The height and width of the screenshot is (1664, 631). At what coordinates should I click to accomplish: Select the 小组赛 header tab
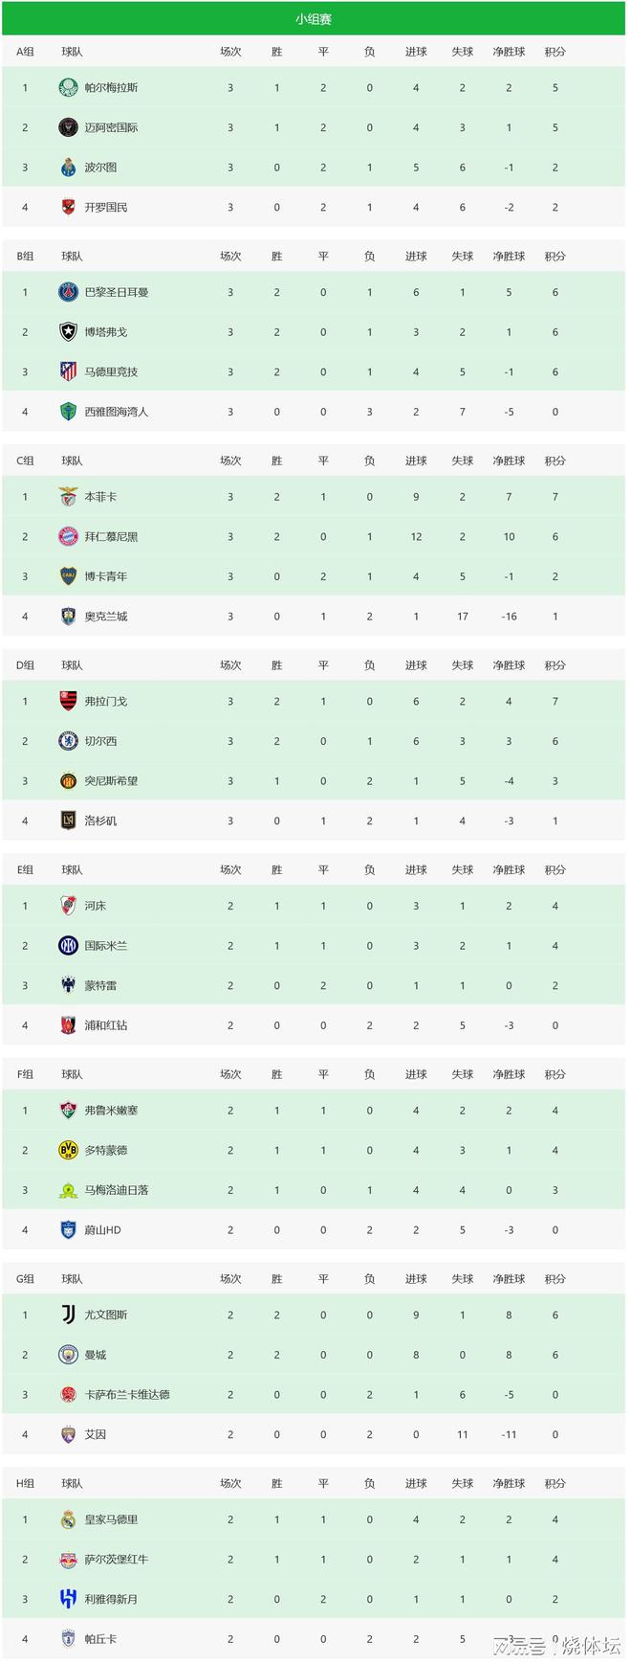click(314, 19)
